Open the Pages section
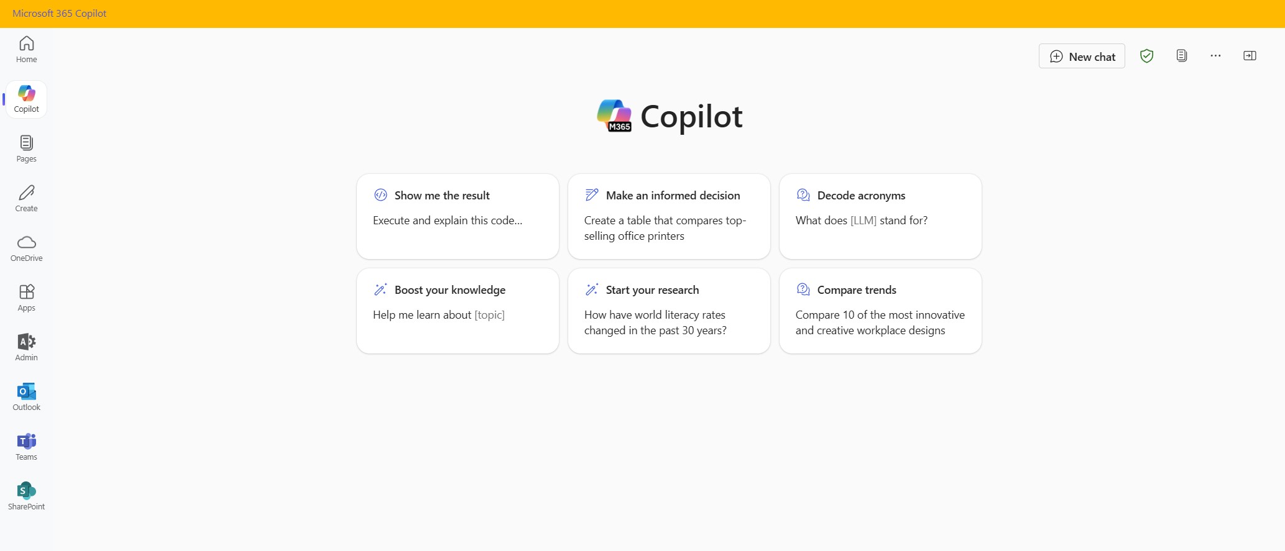1285x551 pixels. (x=25, y=148)
